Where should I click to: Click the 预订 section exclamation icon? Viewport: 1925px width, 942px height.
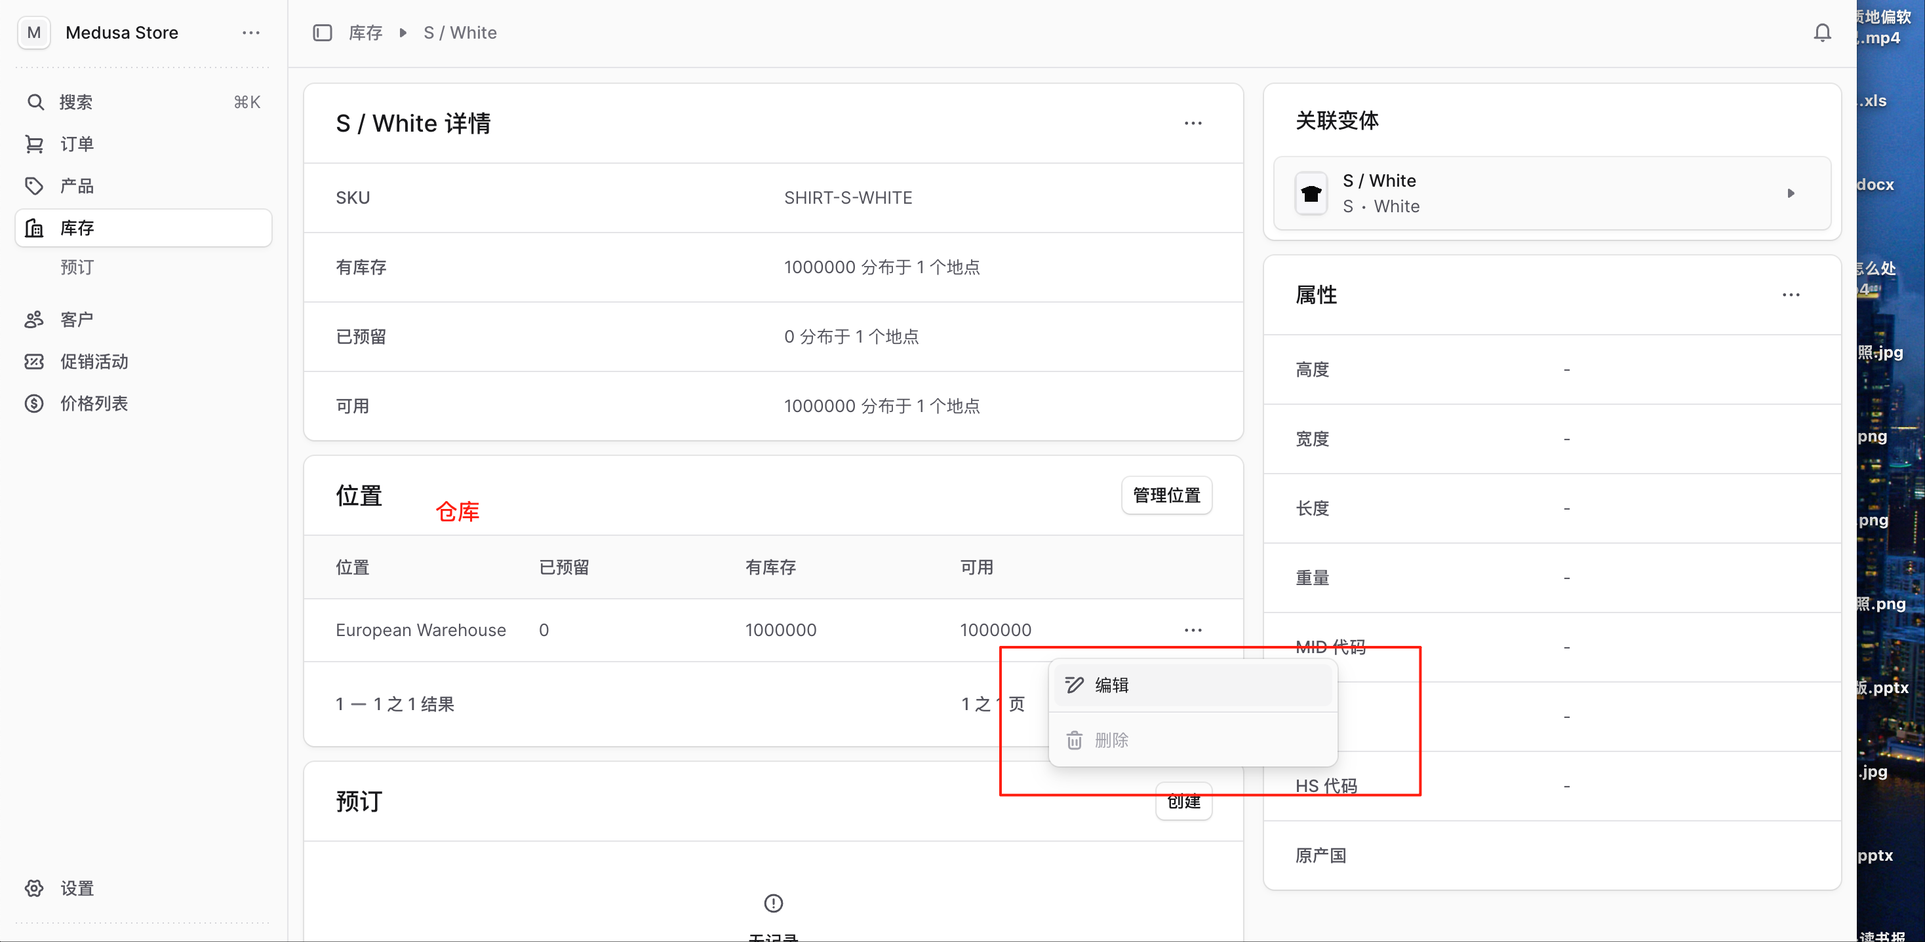pyautogui.click(x=773, y=903)
